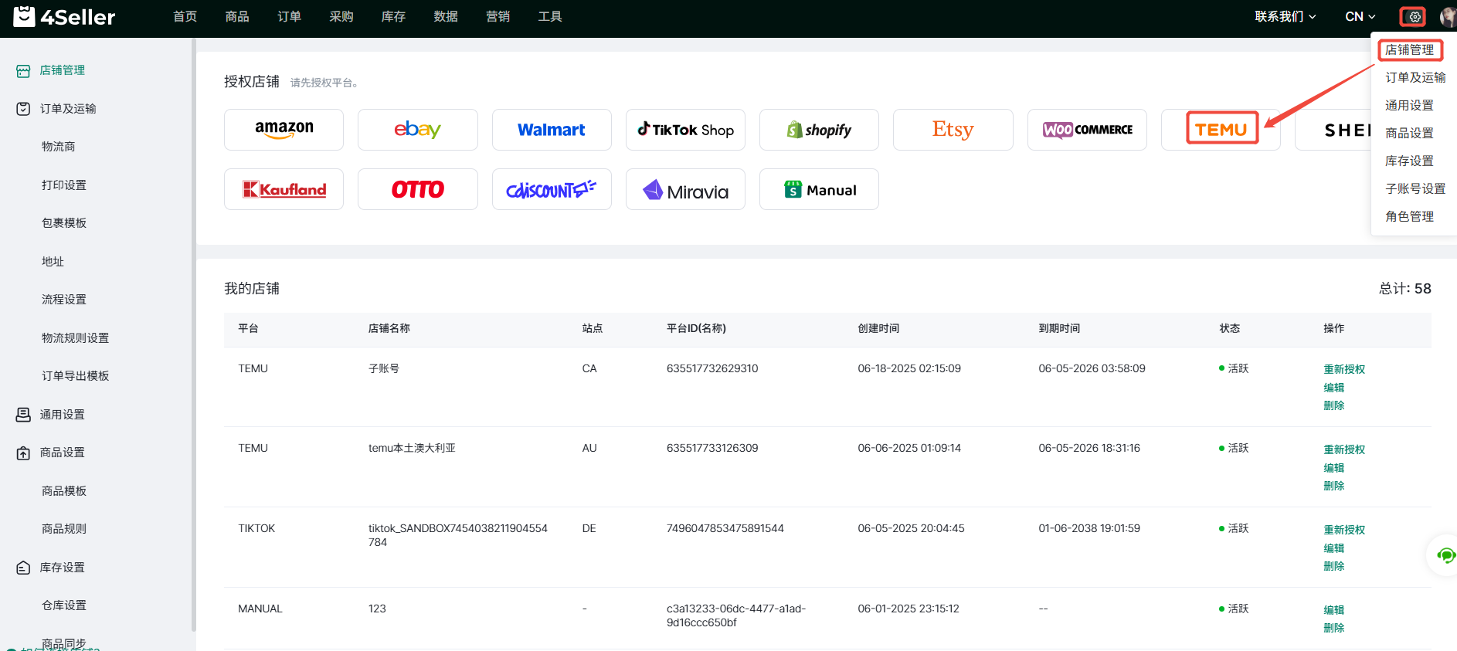This screenshot has width=1457, height=651.
Task: Open the CN language dropdown
Action: [1360, 16]
